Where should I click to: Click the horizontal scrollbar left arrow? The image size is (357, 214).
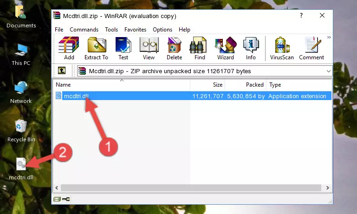coord(57,188)
